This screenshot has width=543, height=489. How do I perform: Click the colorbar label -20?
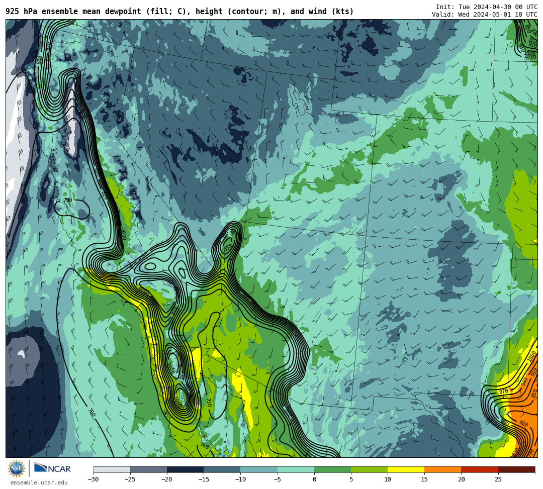(x=167, y=479)
